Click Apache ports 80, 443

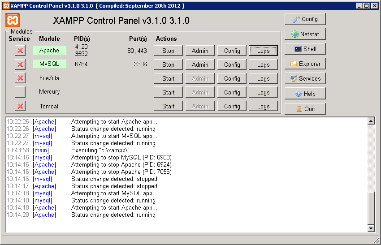[x=137, y=51]
